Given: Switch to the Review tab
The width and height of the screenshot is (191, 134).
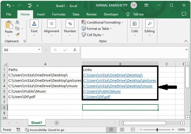Looking at the screenshot, I should (x=91, y=14).
